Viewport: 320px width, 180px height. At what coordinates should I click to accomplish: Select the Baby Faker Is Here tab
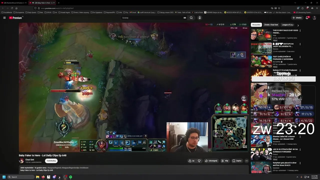tap(42, 3)
